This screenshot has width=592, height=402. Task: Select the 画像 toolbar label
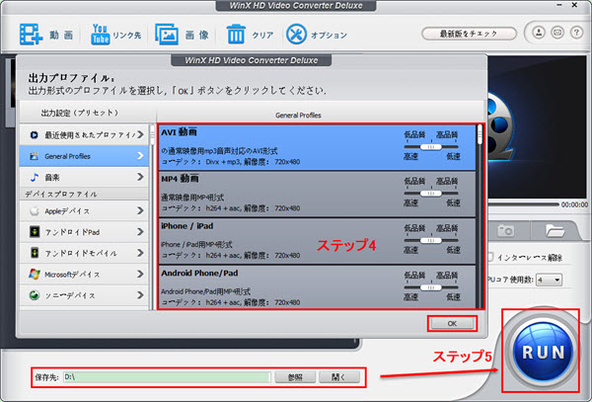pyautogui.click(x=196, y=36)
